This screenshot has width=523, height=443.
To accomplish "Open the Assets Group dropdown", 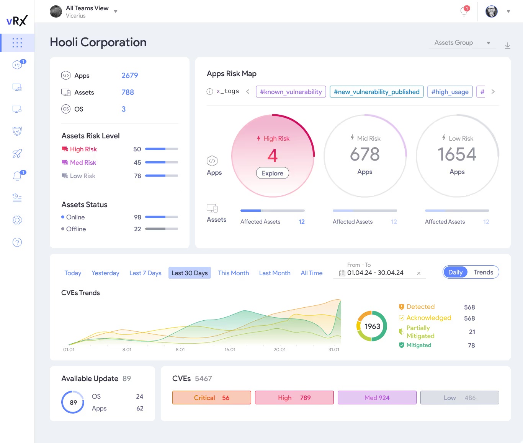I will tap(463, 43).
